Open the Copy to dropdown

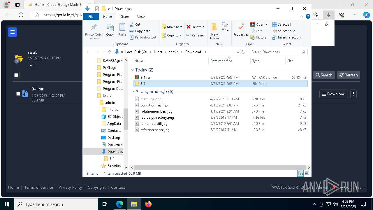[x=172, y=35]
